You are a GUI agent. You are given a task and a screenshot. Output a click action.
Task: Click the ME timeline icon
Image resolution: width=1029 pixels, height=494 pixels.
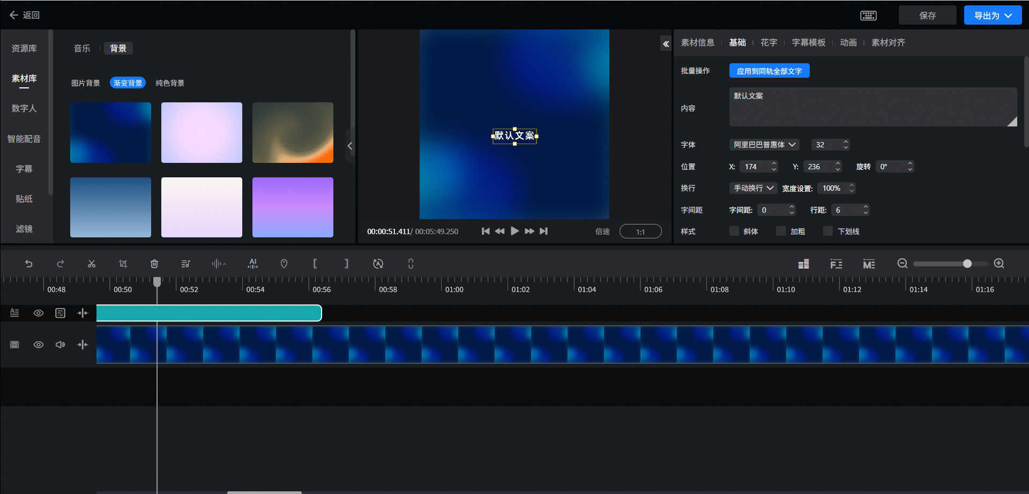click(x=869, y=264)
